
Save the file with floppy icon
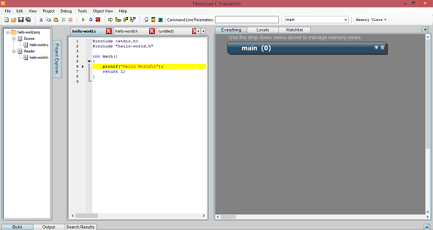tap(21, 20)
